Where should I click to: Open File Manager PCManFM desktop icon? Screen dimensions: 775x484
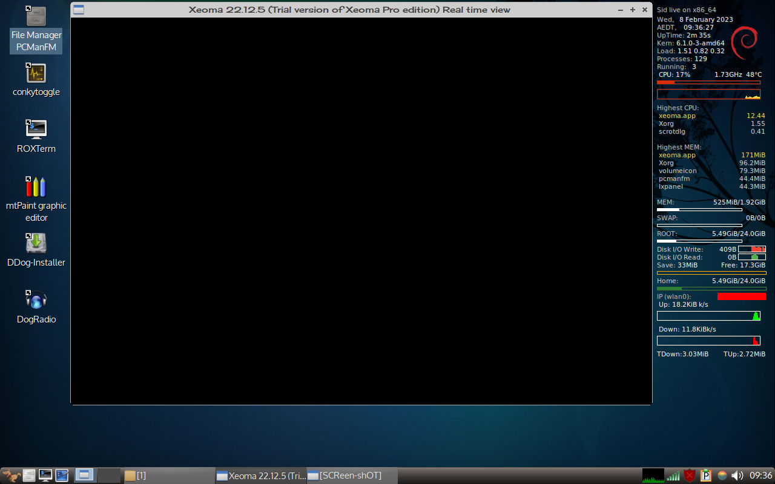pyautogui.click(x=36, y=29)
